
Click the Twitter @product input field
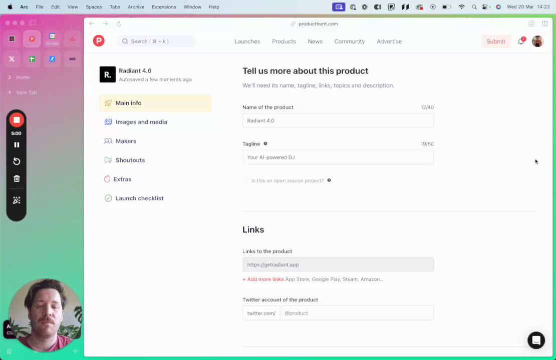[356, 313]
